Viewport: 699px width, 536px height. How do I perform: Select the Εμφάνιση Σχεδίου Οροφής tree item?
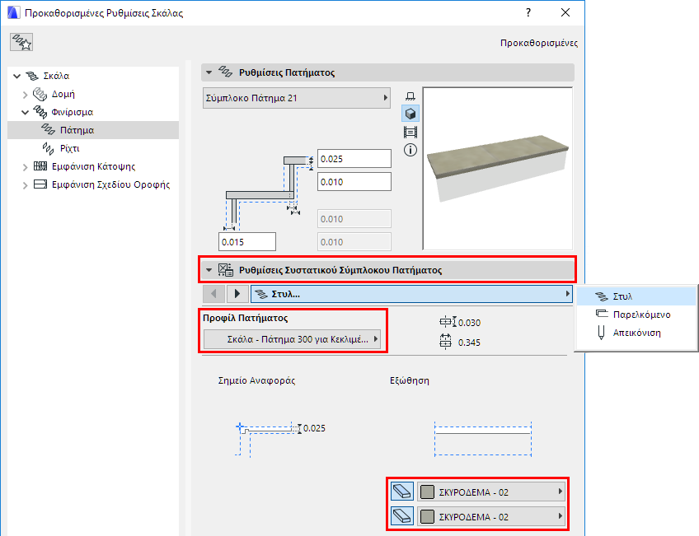click(x=110, y=184)
